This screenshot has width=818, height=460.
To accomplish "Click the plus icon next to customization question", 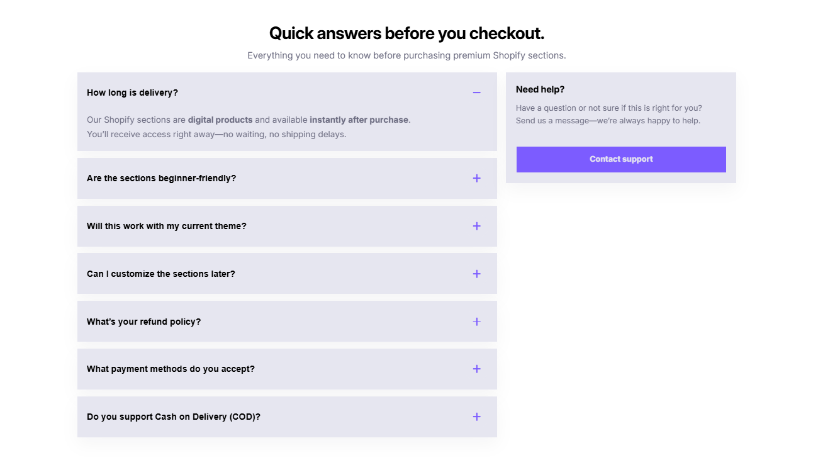I will click(x=476, y=274).
